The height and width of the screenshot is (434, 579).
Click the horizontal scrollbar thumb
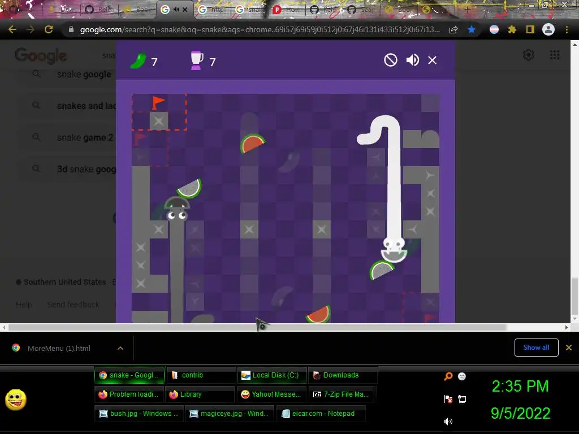point(257,327)
